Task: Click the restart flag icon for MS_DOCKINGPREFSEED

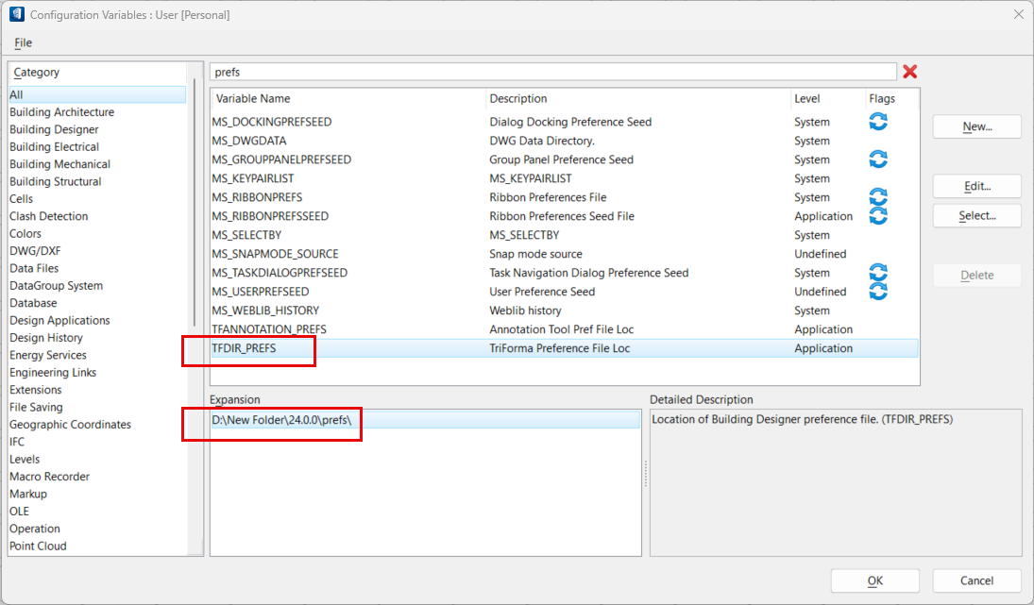Action: click(x=878, y=122)
